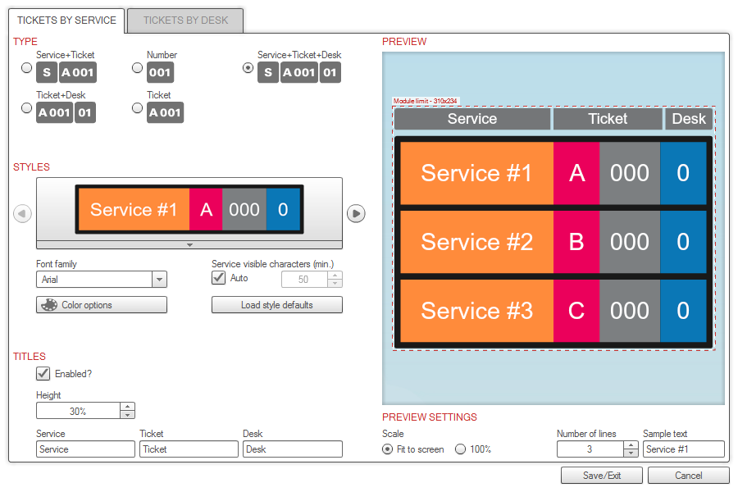Increase the title Height value
This screenshot has width=738, height=492.
pos(128,407)
